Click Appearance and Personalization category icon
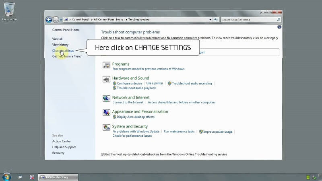322x181 pixels. [106, 113]
